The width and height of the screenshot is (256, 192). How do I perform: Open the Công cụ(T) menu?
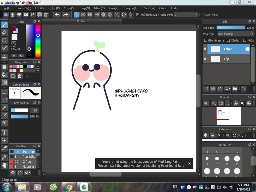click(130, 8)
